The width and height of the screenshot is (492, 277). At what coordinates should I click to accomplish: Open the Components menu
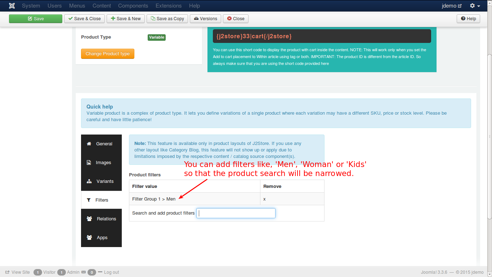click(133, 6)
